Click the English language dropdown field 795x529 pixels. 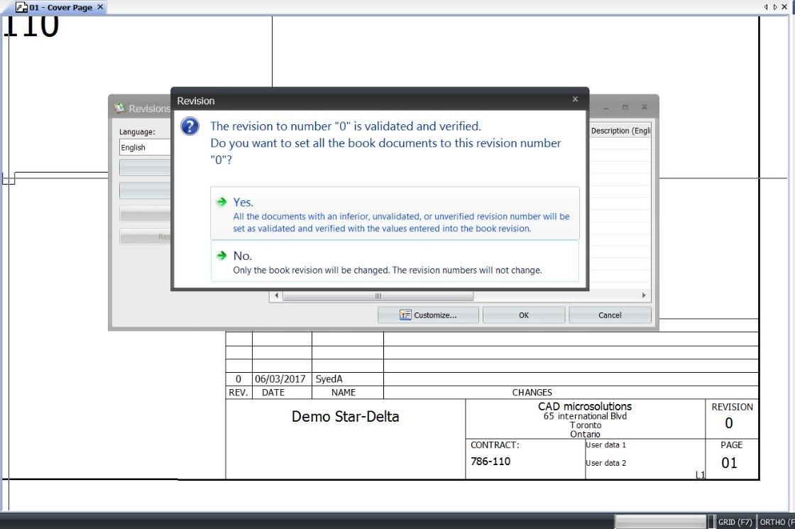coord(145,147)
